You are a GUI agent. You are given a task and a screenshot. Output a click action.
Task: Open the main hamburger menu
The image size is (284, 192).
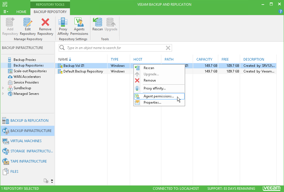(x=6, y=12)
